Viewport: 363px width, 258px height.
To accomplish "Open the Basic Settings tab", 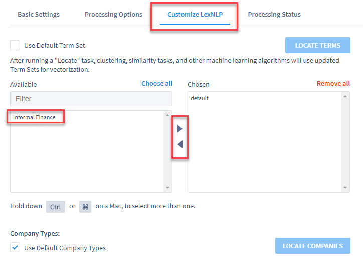I will (x=39, y=15).
